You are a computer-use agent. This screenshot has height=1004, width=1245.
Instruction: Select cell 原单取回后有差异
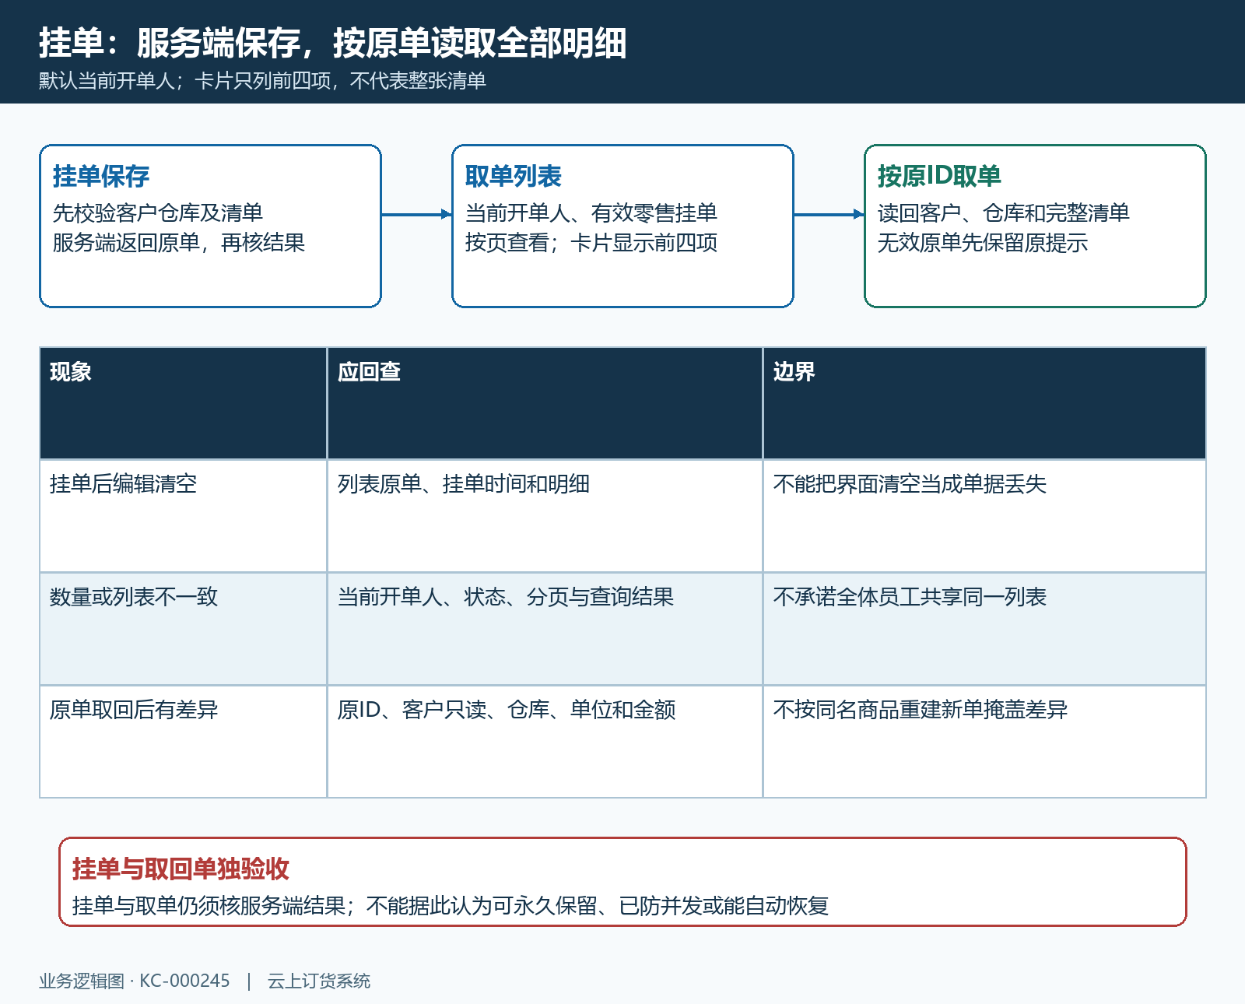[x=184, y=742]
